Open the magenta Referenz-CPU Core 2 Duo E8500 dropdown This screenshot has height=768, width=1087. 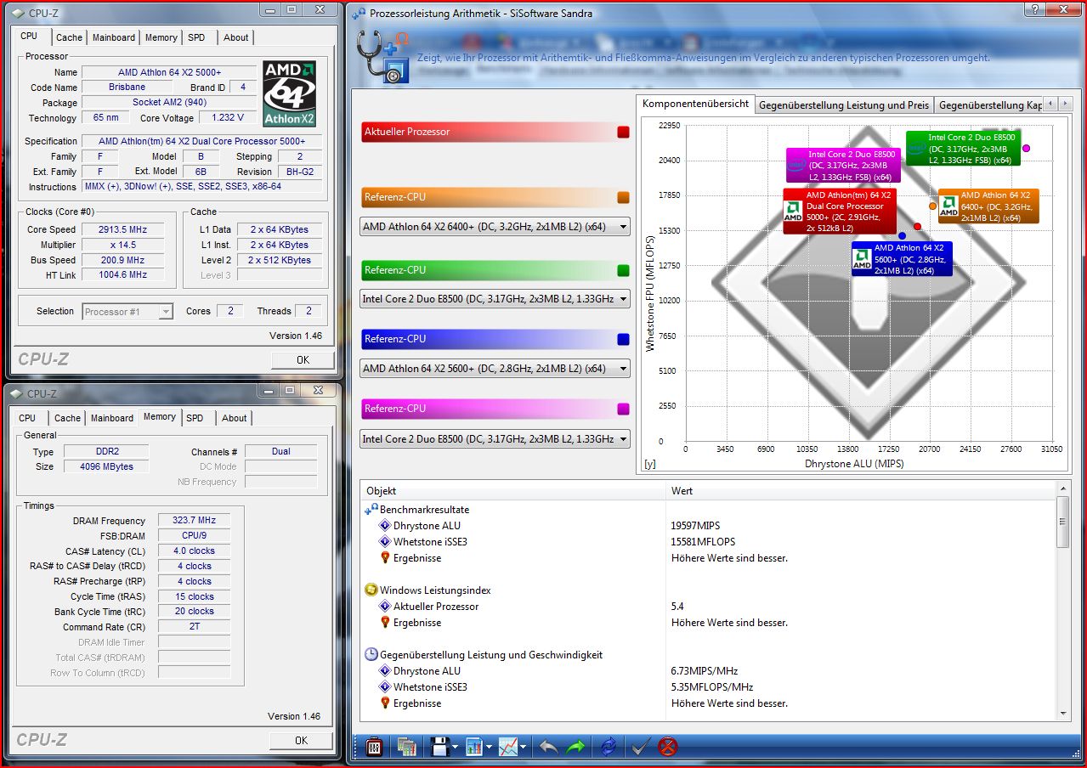coord(495,439)
